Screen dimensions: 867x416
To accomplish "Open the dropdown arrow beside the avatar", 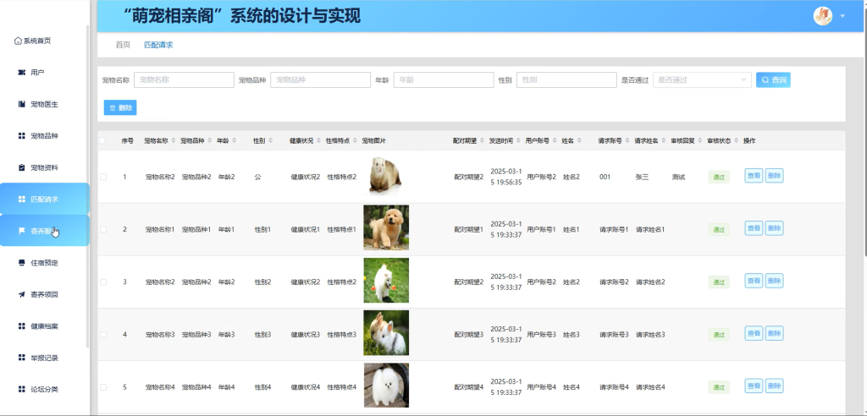I will tap(842, 16).
